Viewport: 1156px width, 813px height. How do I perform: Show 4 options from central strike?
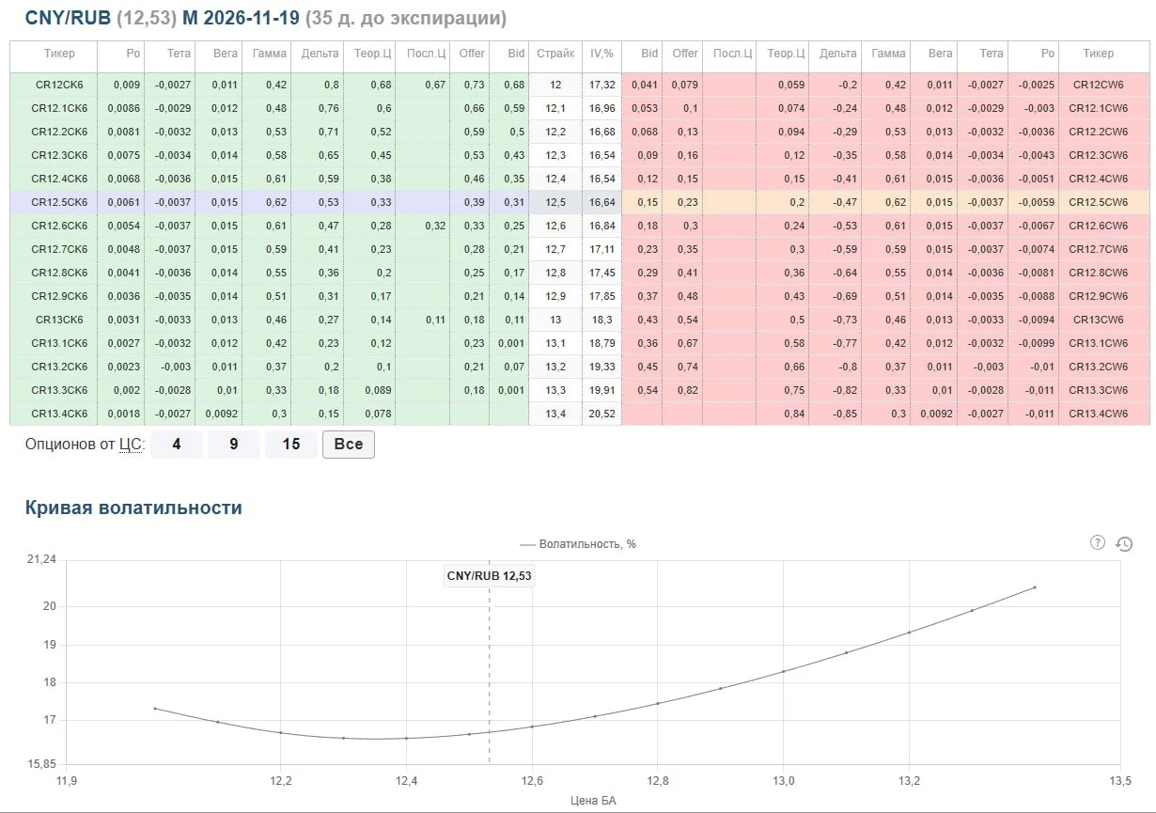coord(177,444)
